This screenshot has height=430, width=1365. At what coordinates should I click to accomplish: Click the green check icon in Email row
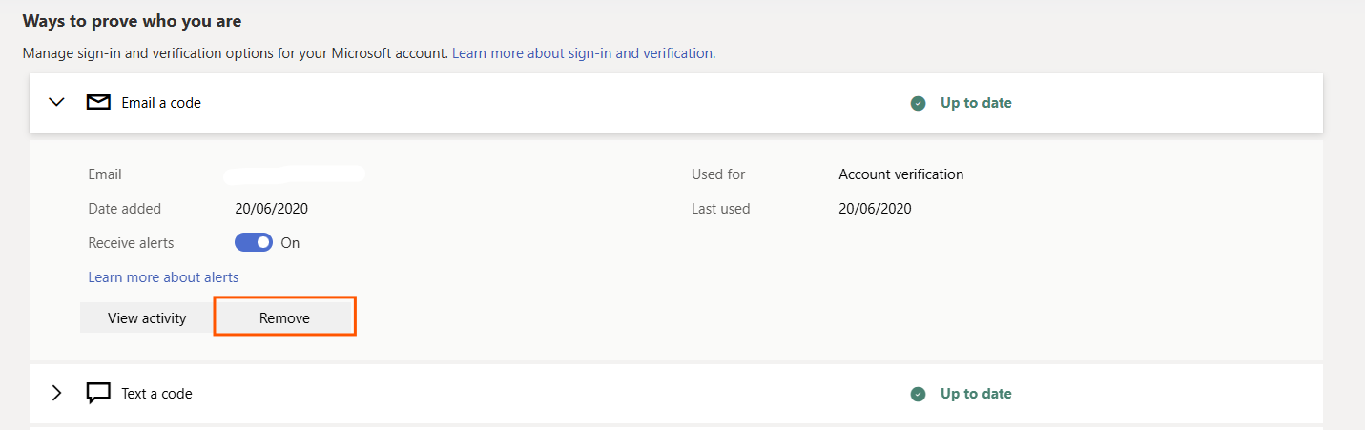pyautogui.click(x=918, y=103)
